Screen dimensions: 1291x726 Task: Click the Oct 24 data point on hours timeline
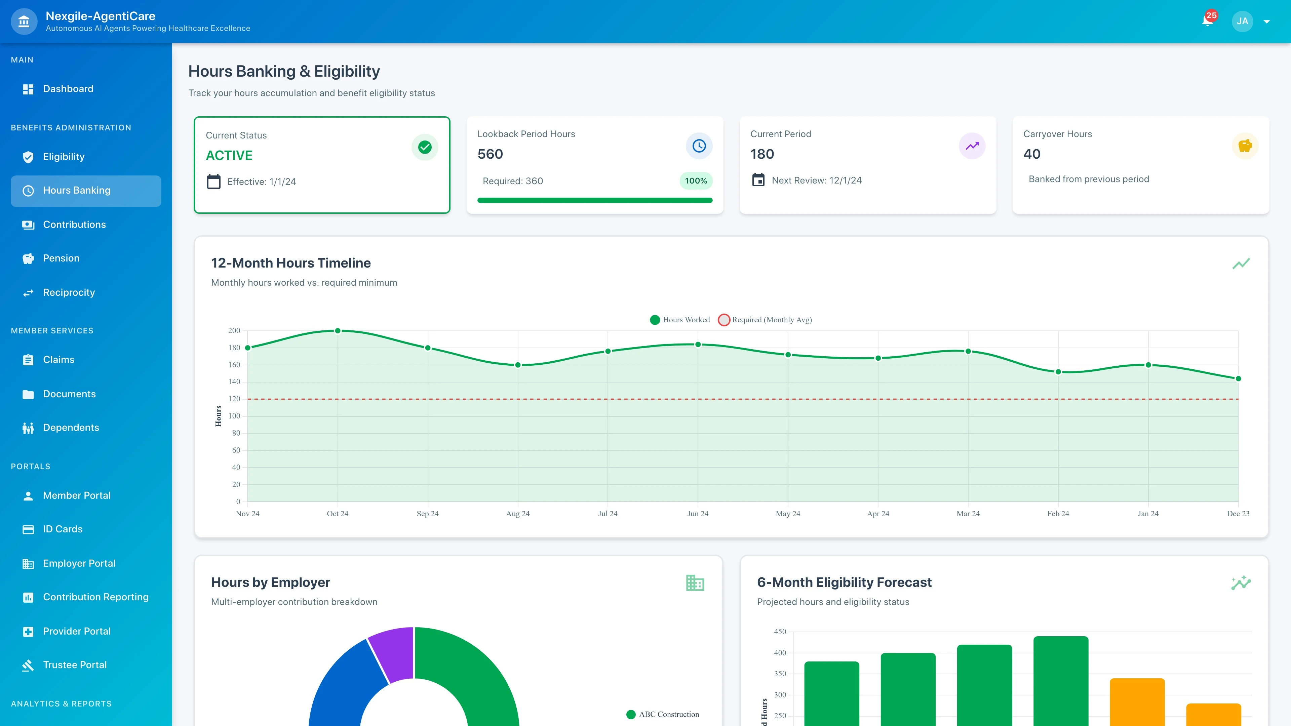pos(338,330)
